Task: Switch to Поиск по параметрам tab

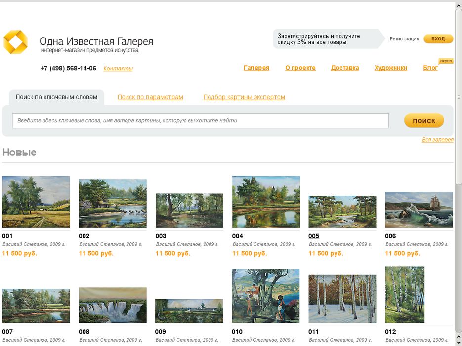Action: pos(150,97)
